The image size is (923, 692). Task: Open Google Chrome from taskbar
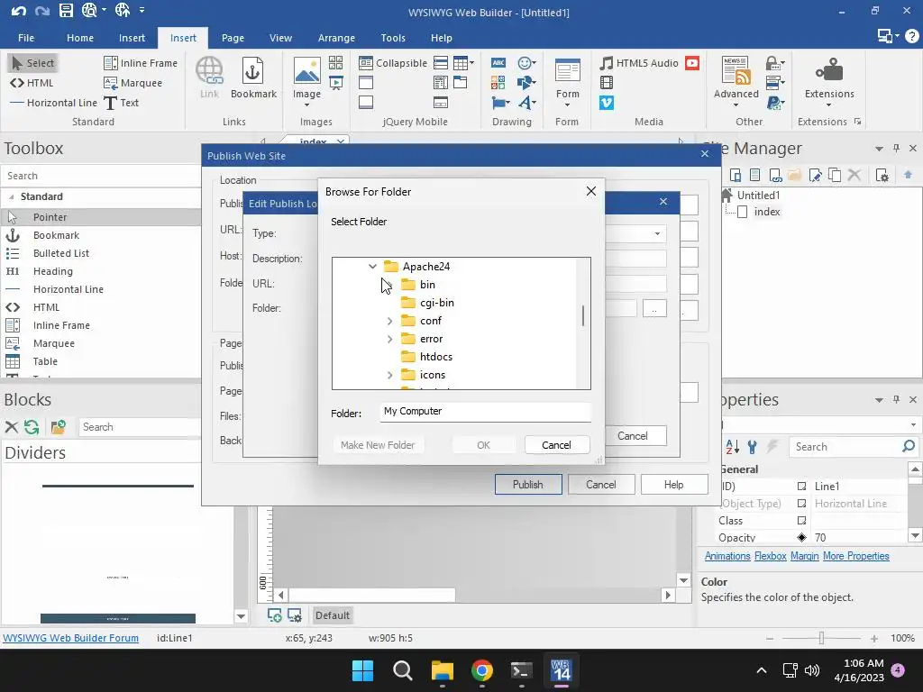(x=482, y=670)
